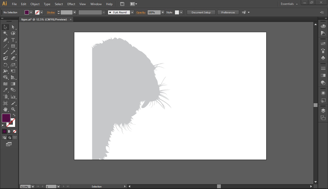Open the Window menu
This screenshot has height=189, width=328.
coord(96,4)
